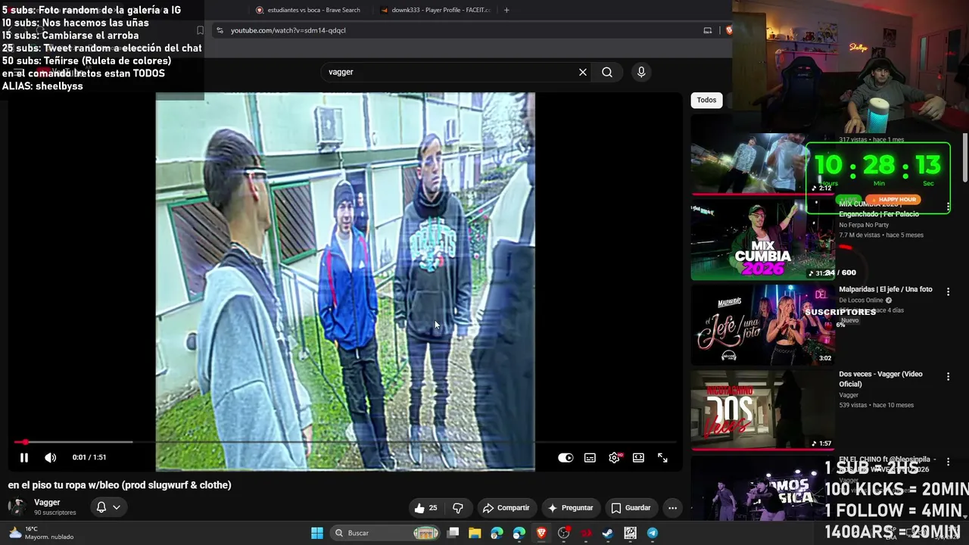969x545 pixels.
Task: Open site settings icon in address bar
Action: point(220,30)
